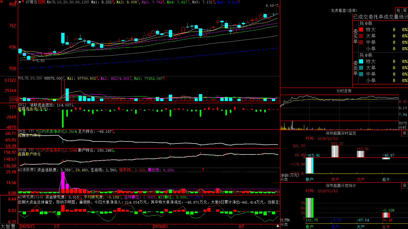This screenshot has width=408, height=229.
Task: Click 超赢散户持仓 label
Action: [x=29, y=154]
